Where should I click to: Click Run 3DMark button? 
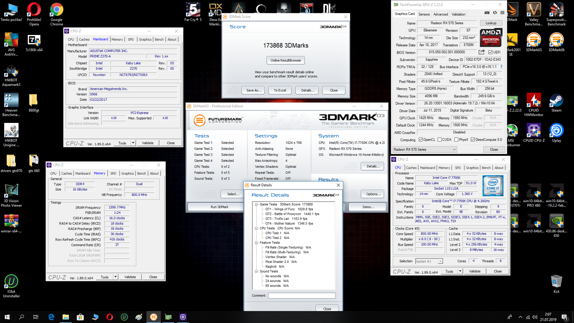[x=219, y=207]
